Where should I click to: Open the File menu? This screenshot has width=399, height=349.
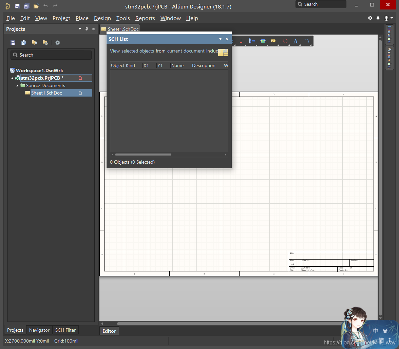click(x=11, y=18)
